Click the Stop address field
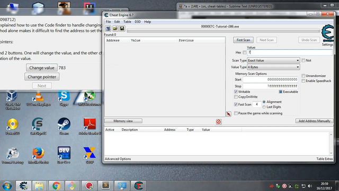Image resolution: width=339 pixels, height=191 pixels. 270,86
